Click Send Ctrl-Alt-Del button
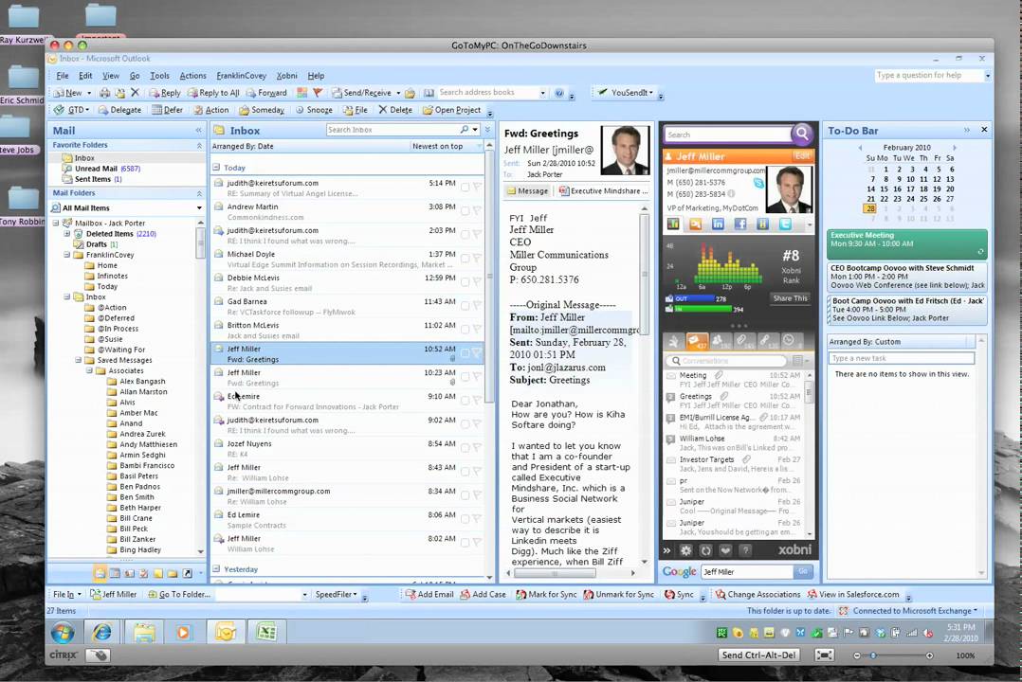This screenshot has width=1022, height=682. 758,655
